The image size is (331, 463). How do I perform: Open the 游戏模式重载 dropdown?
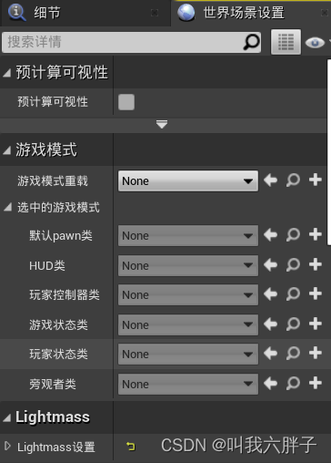(x=188, y=181)
